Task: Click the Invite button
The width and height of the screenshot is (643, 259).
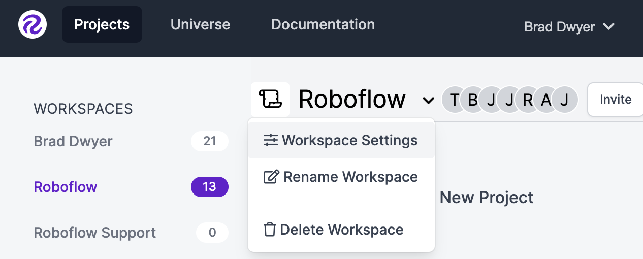Action: [x=615, y=100]
